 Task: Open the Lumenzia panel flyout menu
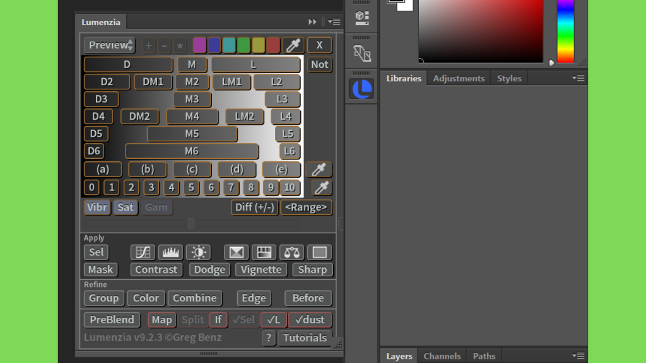tap(334, 22)
